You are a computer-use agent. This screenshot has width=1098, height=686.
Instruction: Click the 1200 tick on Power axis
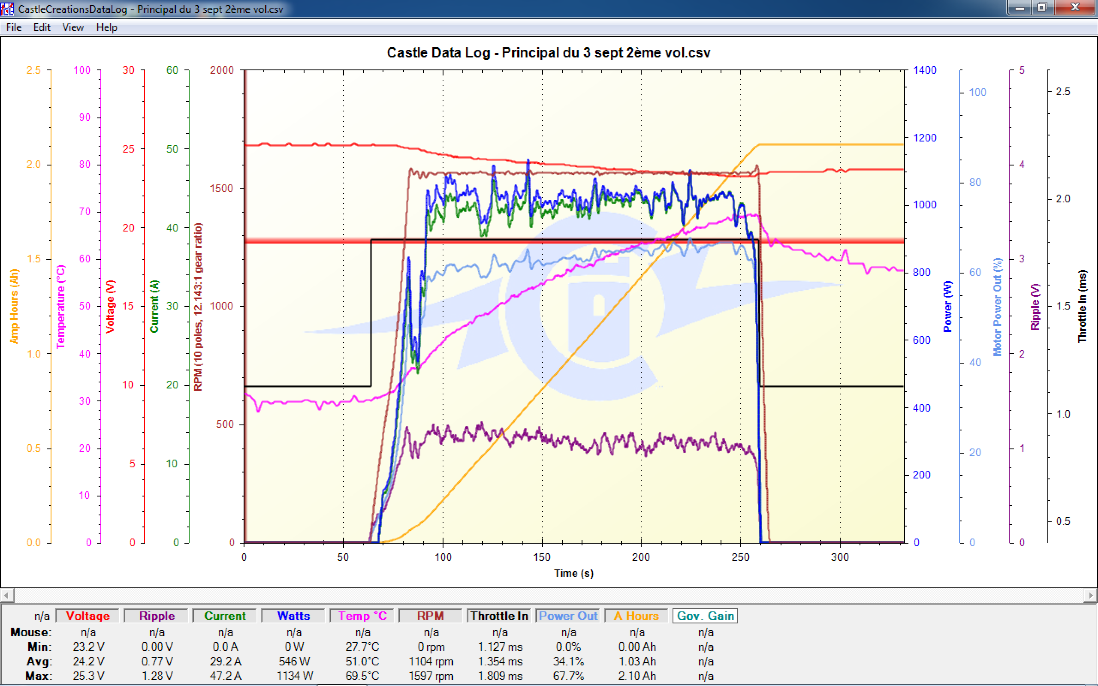coord(925,138)
